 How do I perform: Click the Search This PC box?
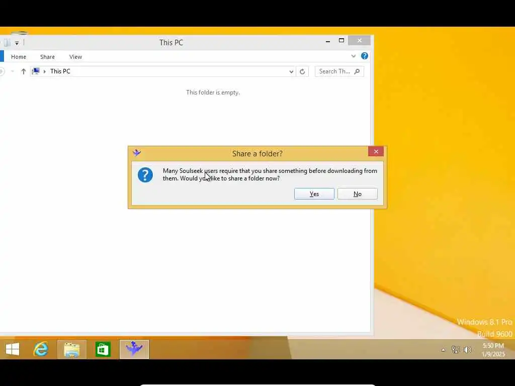[x=339, y=71]
